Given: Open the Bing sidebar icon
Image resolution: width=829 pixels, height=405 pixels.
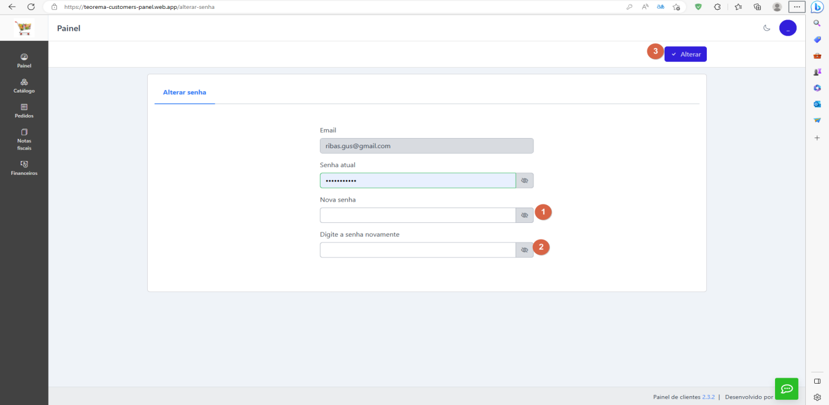Looking at the screenshot, I should tap(817, 7).
